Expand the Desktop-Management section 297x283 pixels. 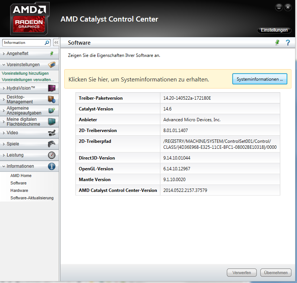pyautogui.click(x=29, y=99)
